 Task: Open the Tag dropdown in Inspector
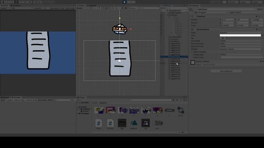[213, 12]
